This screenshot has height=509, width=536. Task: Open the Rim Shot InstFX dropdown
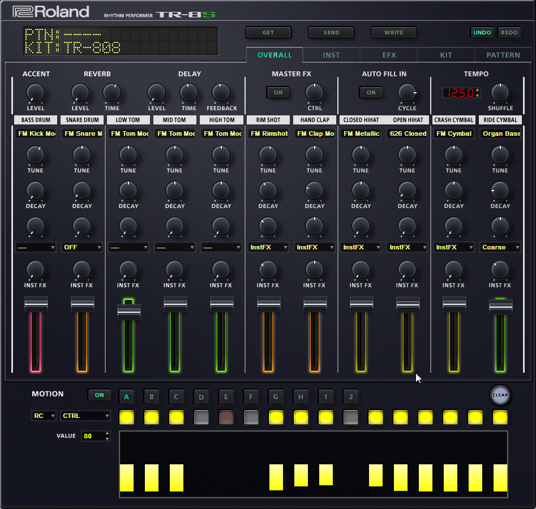pos(268,247)
